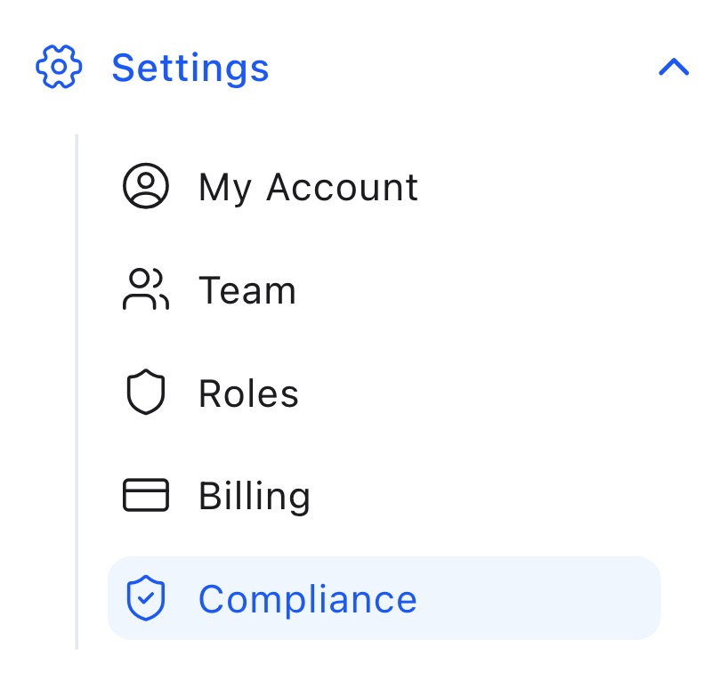Click the Billing credit card icon
The image size is (728, 673).
[145, 496]
